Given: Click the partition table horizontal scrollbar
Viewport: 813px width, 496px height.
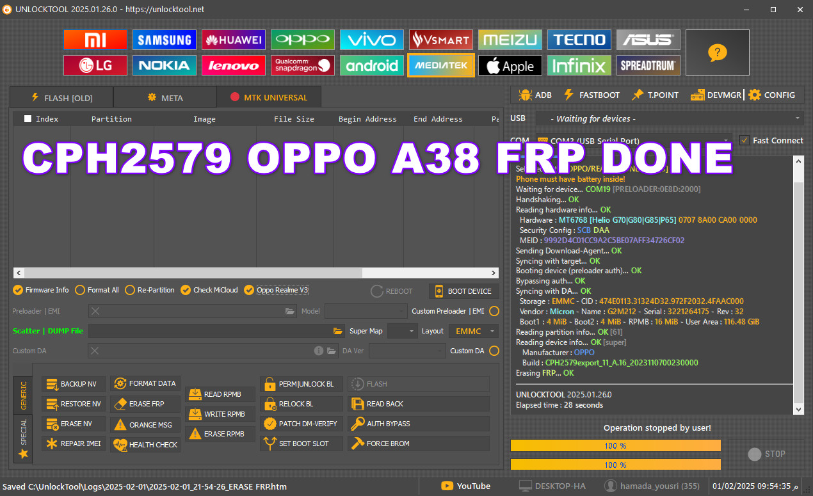Looking at the screenshot, I should tap(255, 273).
